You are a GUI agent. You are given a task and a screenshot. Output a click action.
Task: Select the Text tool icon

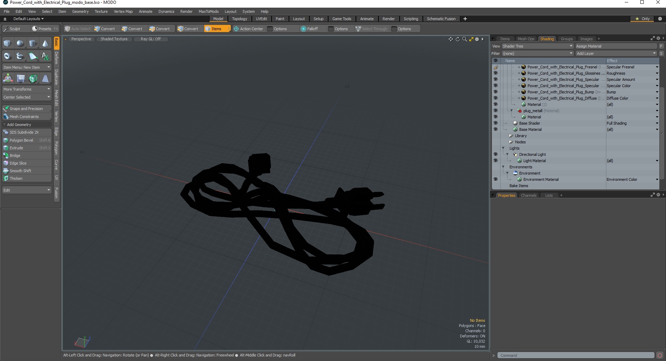tap(45, 56)
